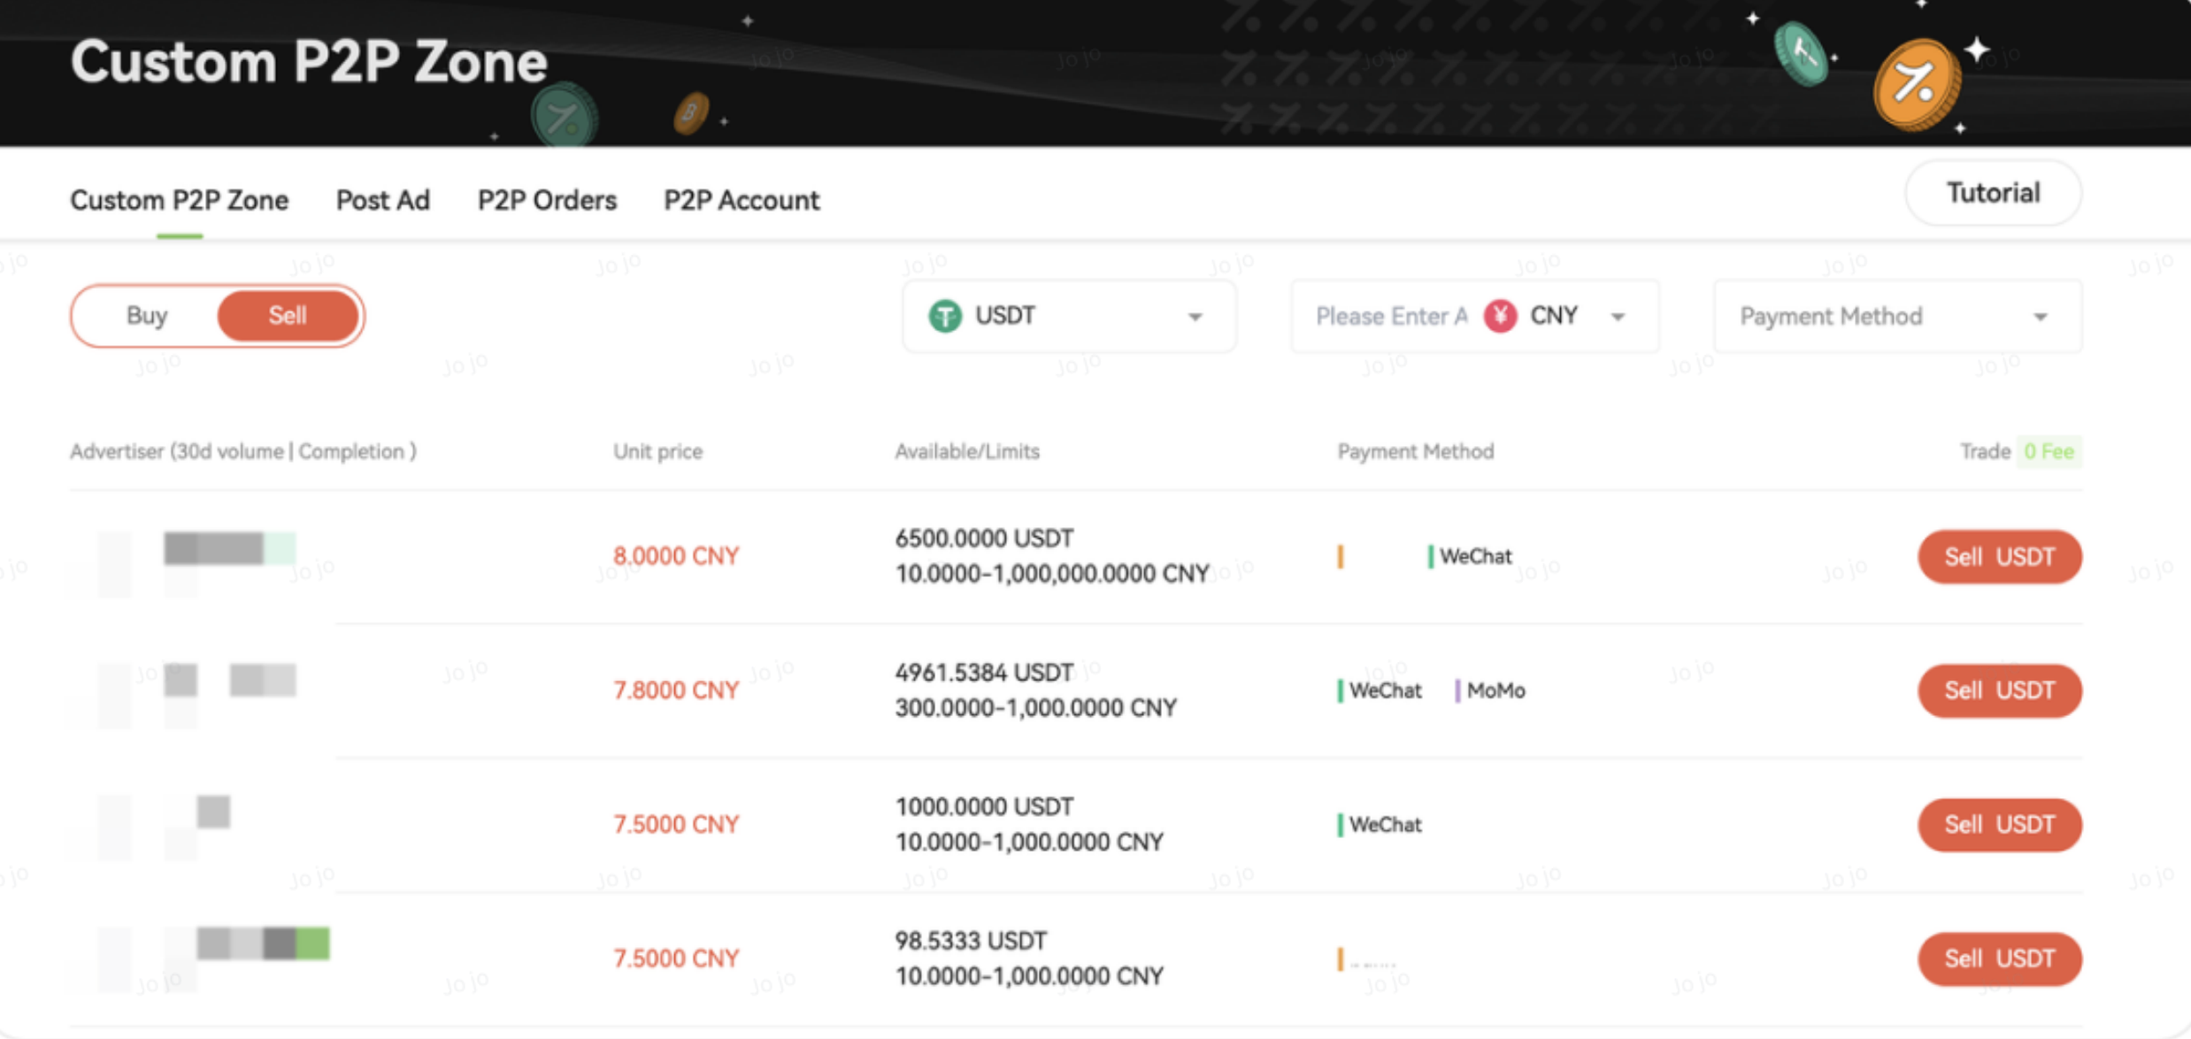Click the green coin icon in banner's top right
Viewport: 2191px width, 1039px height.
(1801, 54)
